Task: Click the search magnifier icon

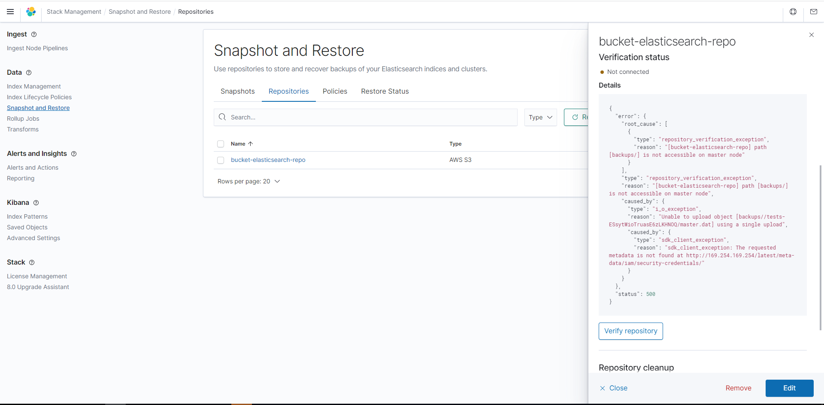Action: [x=222, y=117]
